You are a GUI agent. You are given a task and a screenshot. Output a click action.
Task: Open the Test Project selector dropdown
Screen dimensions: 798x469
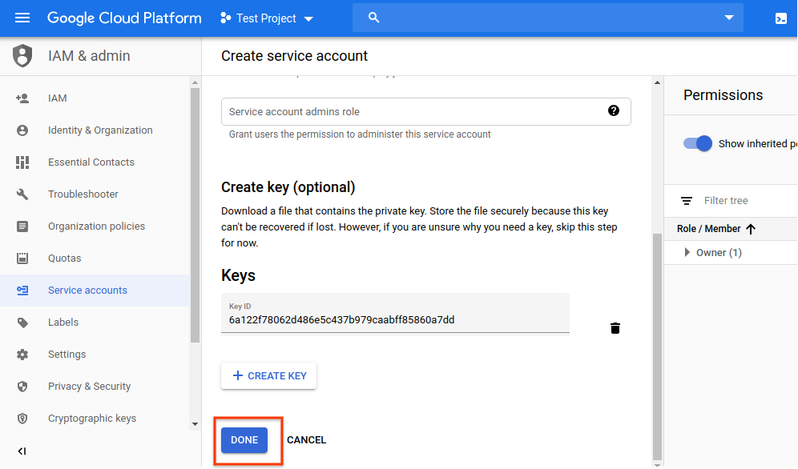[x=267, y=18]
